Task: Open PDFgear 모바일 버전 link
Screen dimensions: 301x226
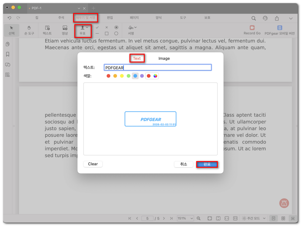Action: click(279, 30)
